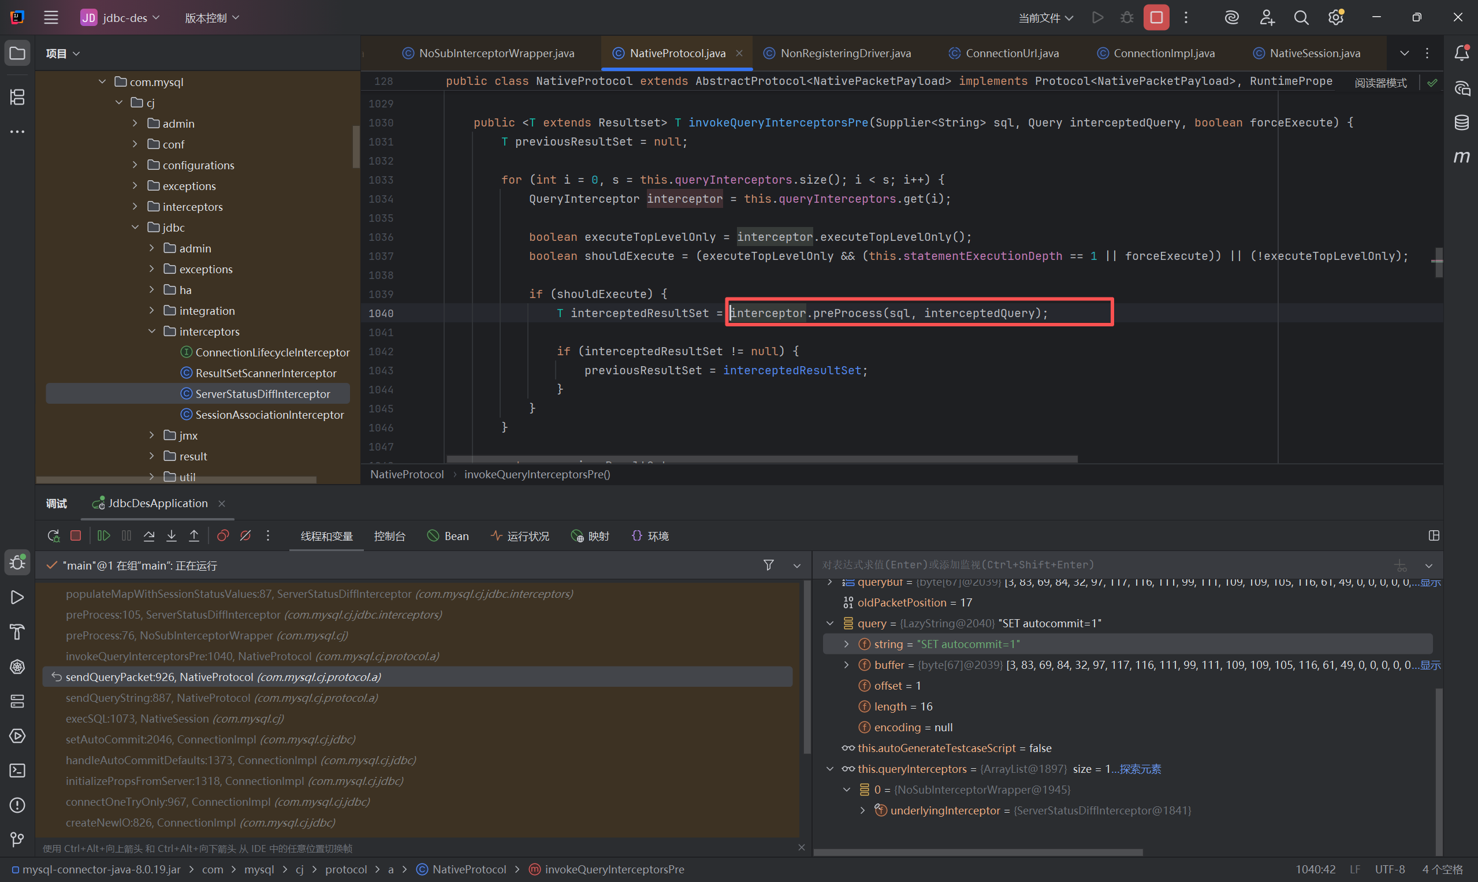Open View Breakpoints red circles icon
Viewport: 1478px width, 882px height.
(223, 535)
